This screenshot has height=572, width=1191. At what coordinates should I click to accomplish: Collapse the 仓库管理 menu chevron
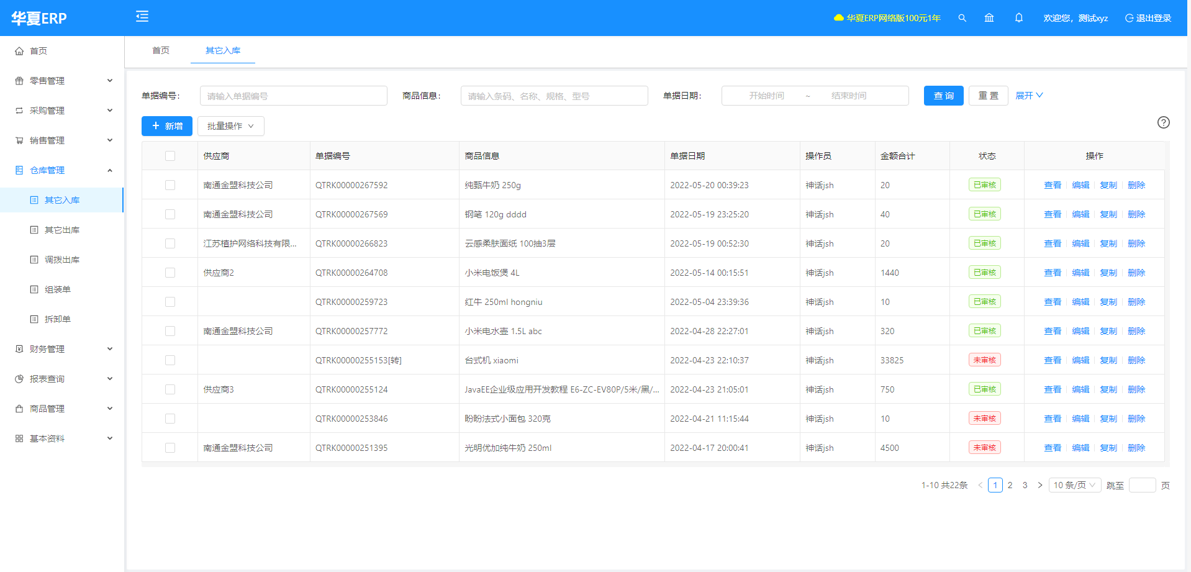tap(110, 170)
